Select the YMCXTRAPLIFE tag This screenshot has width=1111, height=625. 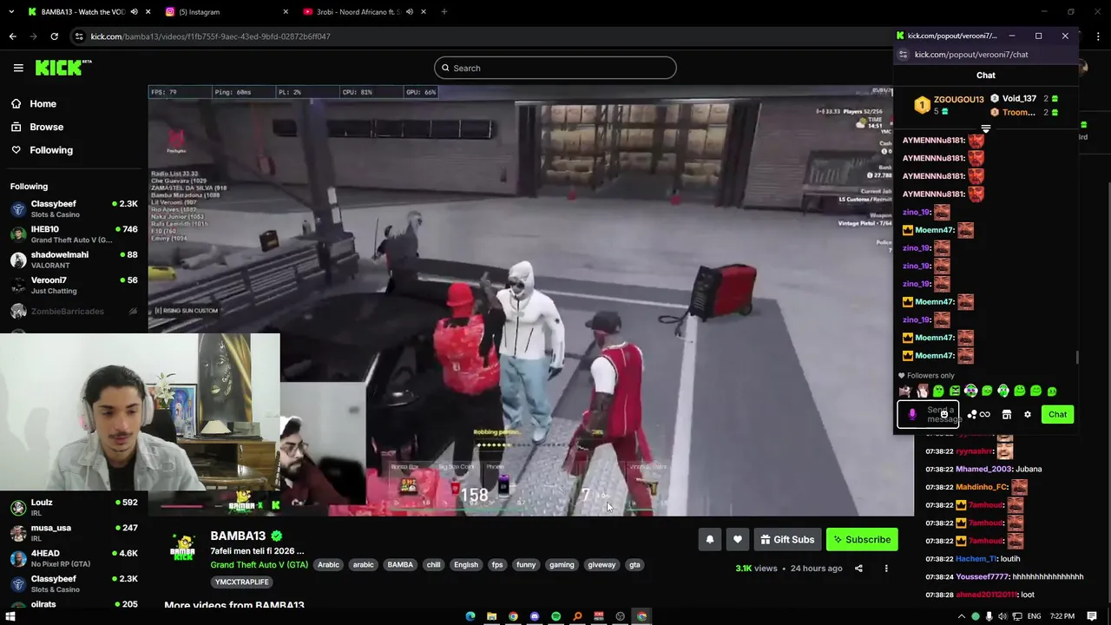pyautogui.click(x=242, y=582)
